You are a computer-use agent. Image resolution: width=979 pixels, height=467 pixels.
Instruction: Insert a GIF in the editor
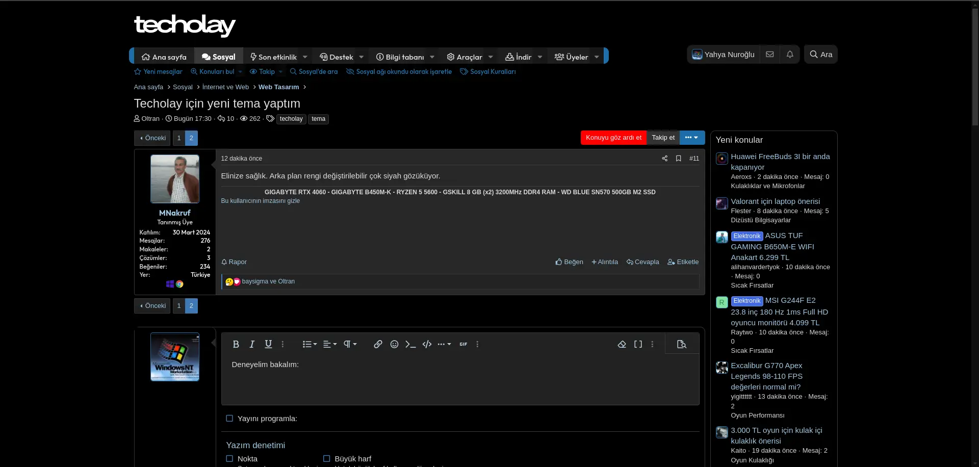pos(463,344)
